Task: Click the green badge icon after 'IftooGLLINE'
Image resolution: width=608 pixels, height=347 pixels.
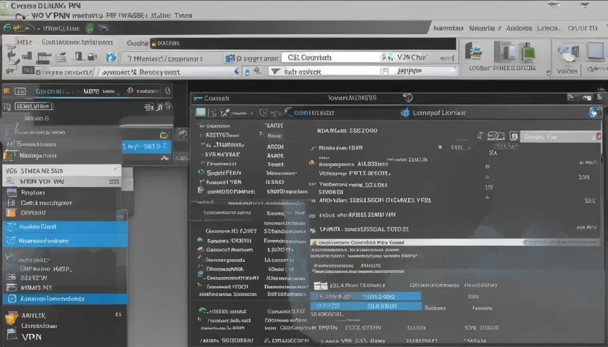Action: [90, 28]
